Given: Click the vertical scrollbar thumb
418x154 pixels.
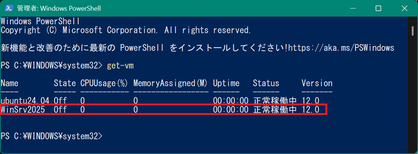Looking at the screenshot, I should (x=413, y=31).
